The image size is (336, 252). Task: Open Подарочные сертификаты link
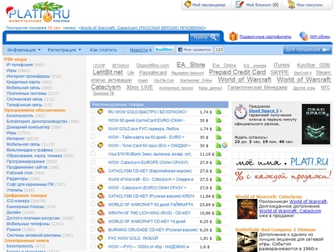(x=265, y=36)
